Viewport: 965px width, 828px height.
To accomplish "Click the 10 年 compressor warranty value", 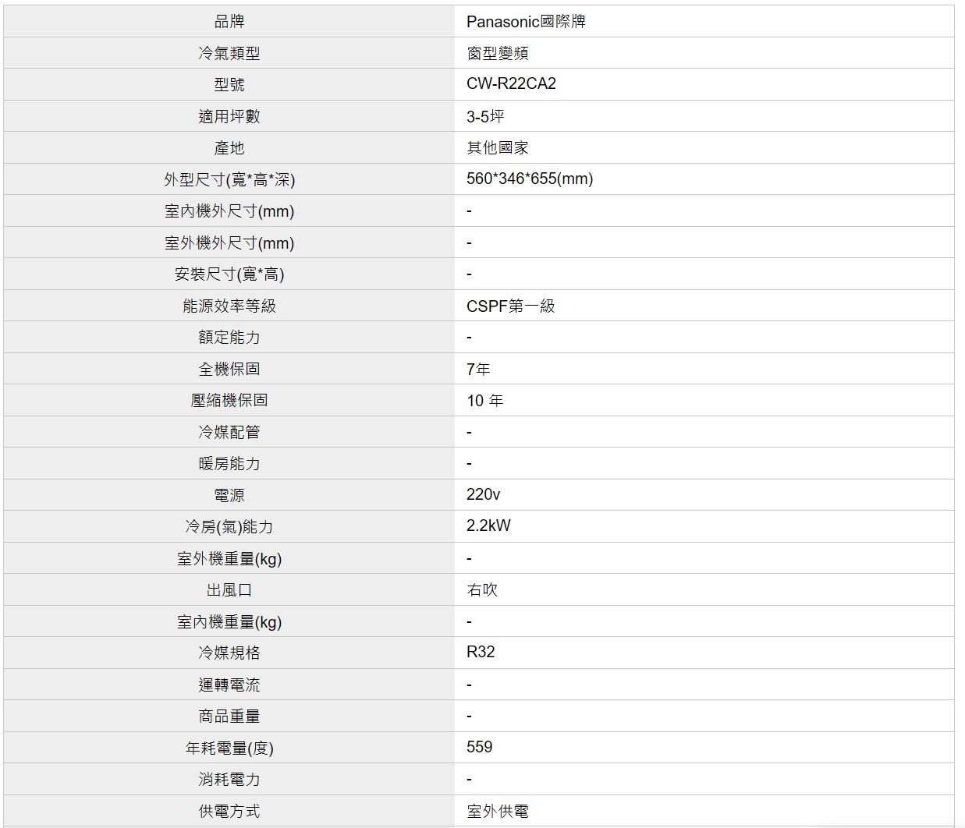I will tap(485, 400).
